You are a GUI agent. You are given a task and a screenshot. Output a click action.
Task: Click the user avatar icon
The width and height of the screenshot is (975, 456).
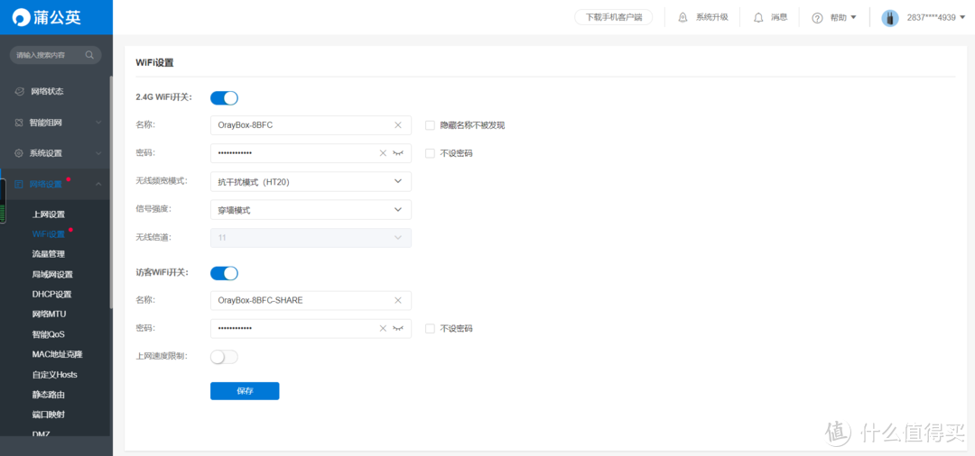890,18
